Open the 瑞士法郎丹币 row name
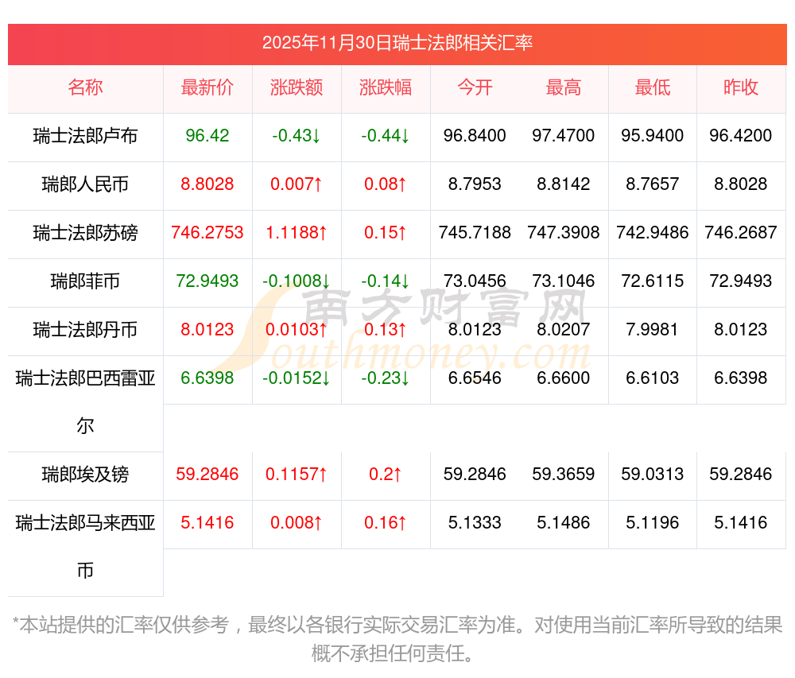The image size is (795, 678). click(x=85, y=329)
